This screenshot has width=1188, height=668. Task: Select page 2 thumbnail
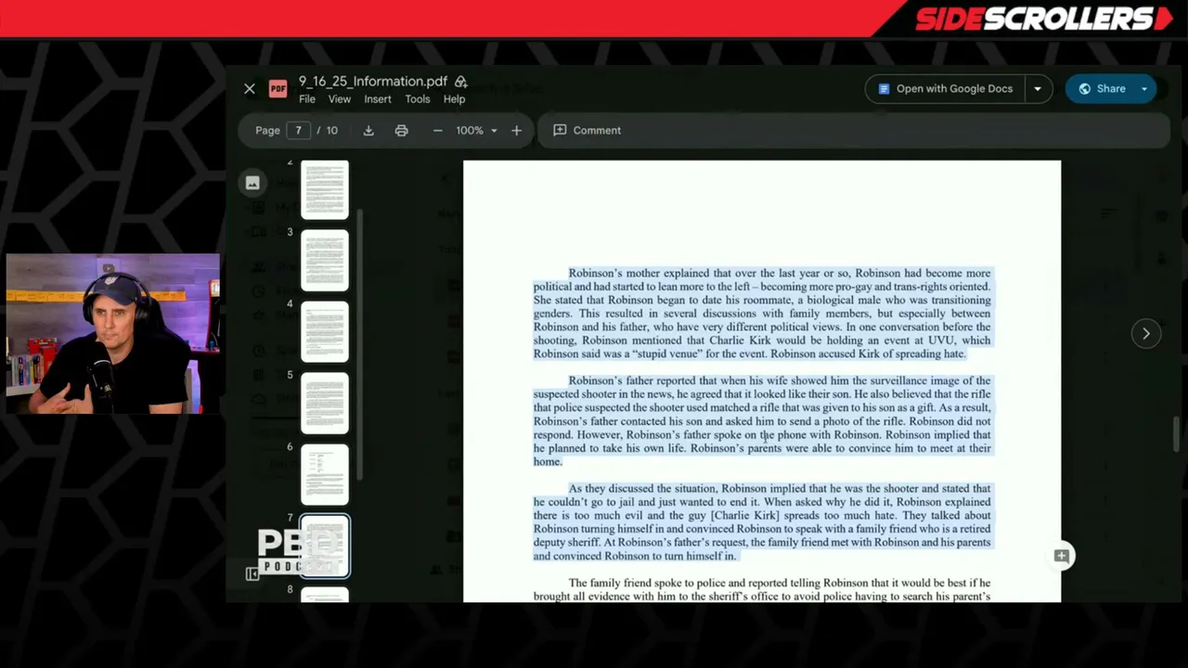tap(325, 190)
